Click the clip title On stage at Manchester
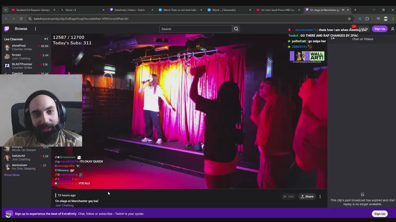This screenshot has height=222, width=396. [x=77, y=201]
